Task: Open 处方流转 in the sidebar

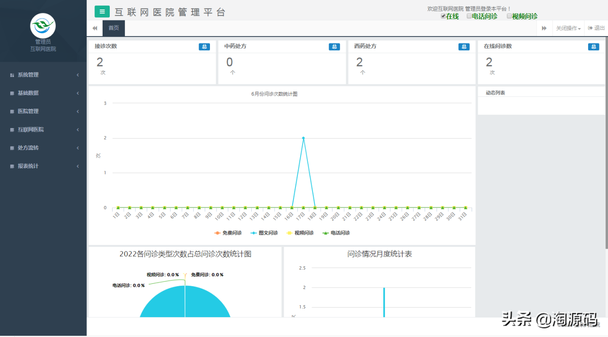Action: click(x=43, y=148)
